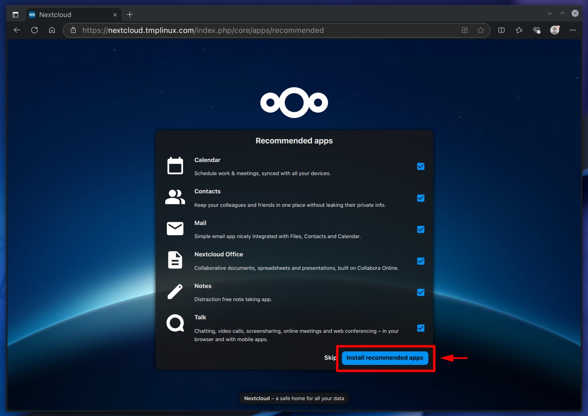Screen dimensions: 588x416
Task: Select the Nextcloud browser tab
Action: 73,15
